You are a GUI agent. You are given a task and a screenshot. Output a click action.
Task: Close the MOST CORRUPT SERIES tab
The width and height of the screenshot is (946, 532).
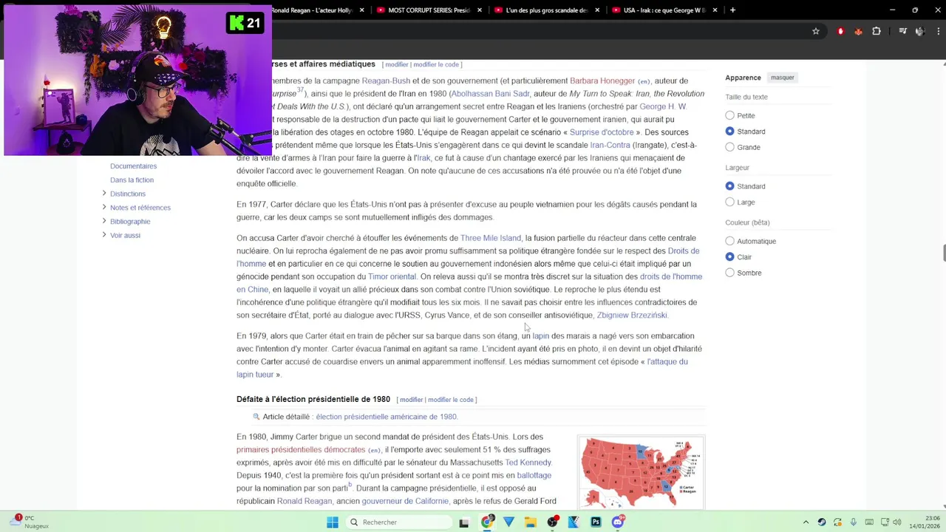[x=480, y=10]
